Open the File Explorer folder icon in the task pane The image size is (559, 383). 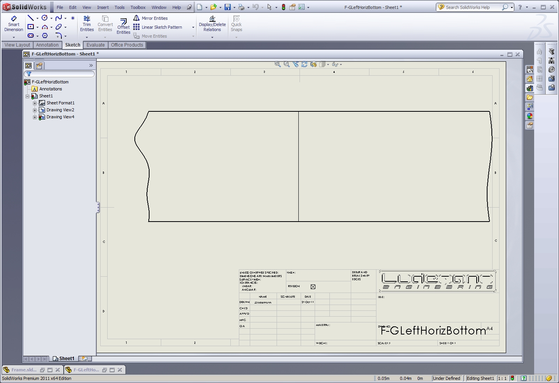(x=529, y=97)
